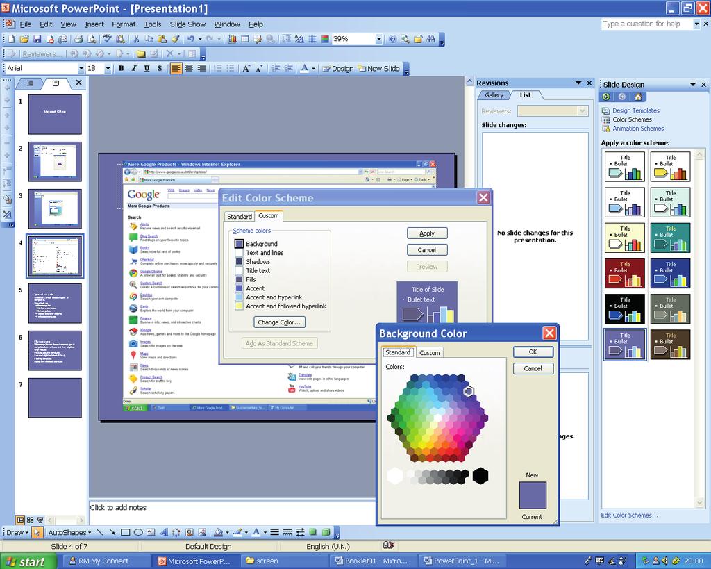Click the Save floppy disk icon
Image resolution: width=711 pixels, height=569 pixels.
[37, 40]
